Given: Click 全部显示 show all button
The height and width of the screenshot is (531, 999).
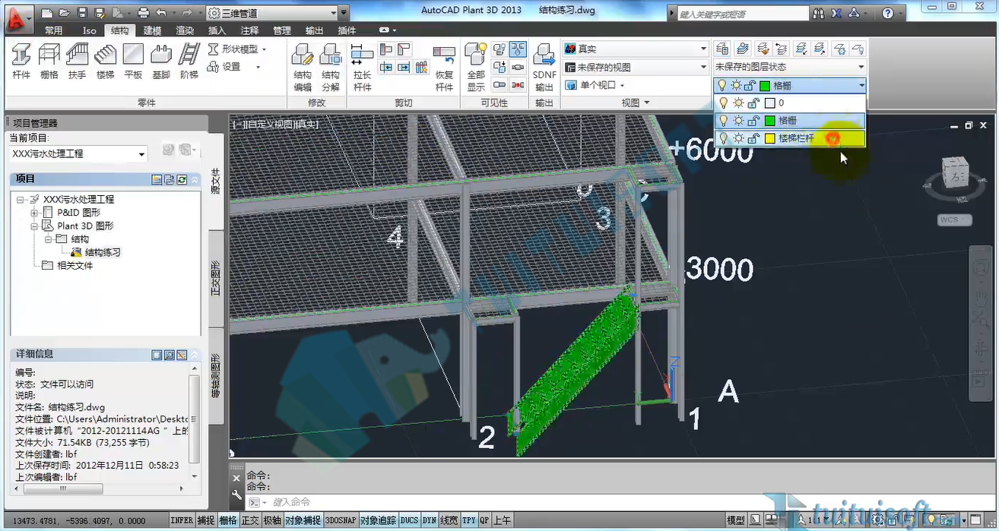Looking at the screenshot, I should pyautogui.click(x=476, y=67).
